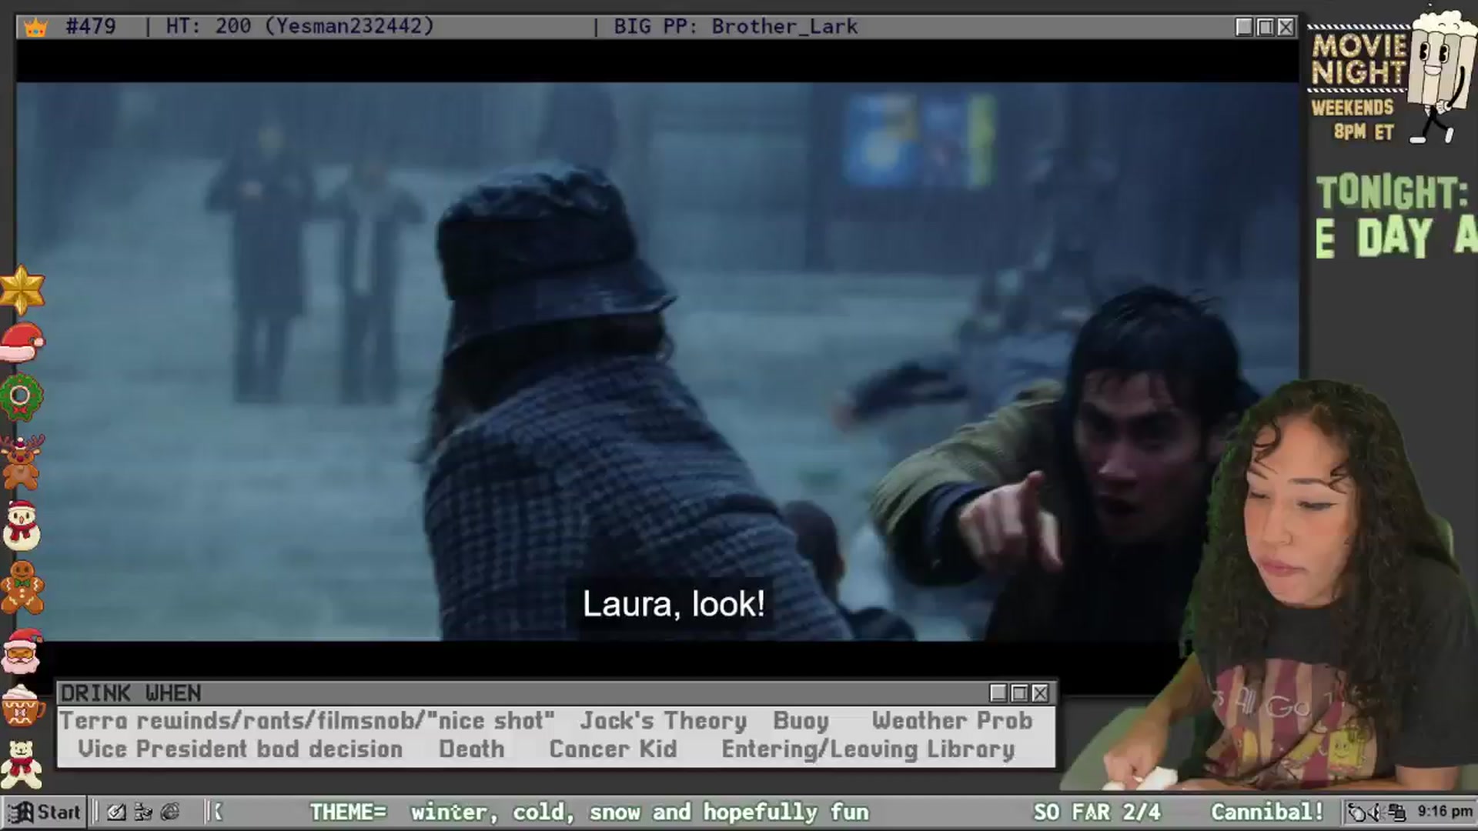Click "BIG PP: Brother_Lark" title text
The image size is (1478, 831).
click(736, 27)
